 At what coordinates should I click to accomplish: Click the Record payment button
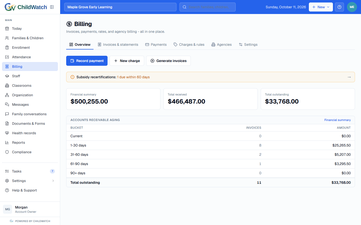87,61
